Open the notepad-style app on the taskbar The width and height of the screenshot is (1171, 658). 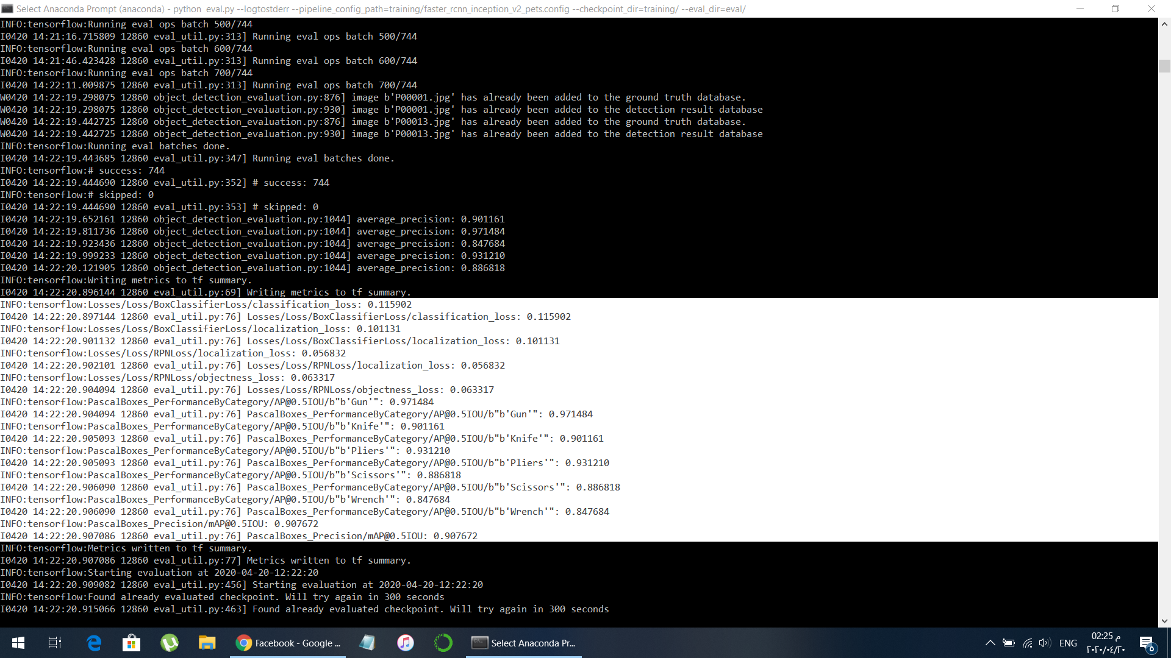point(367,643)
